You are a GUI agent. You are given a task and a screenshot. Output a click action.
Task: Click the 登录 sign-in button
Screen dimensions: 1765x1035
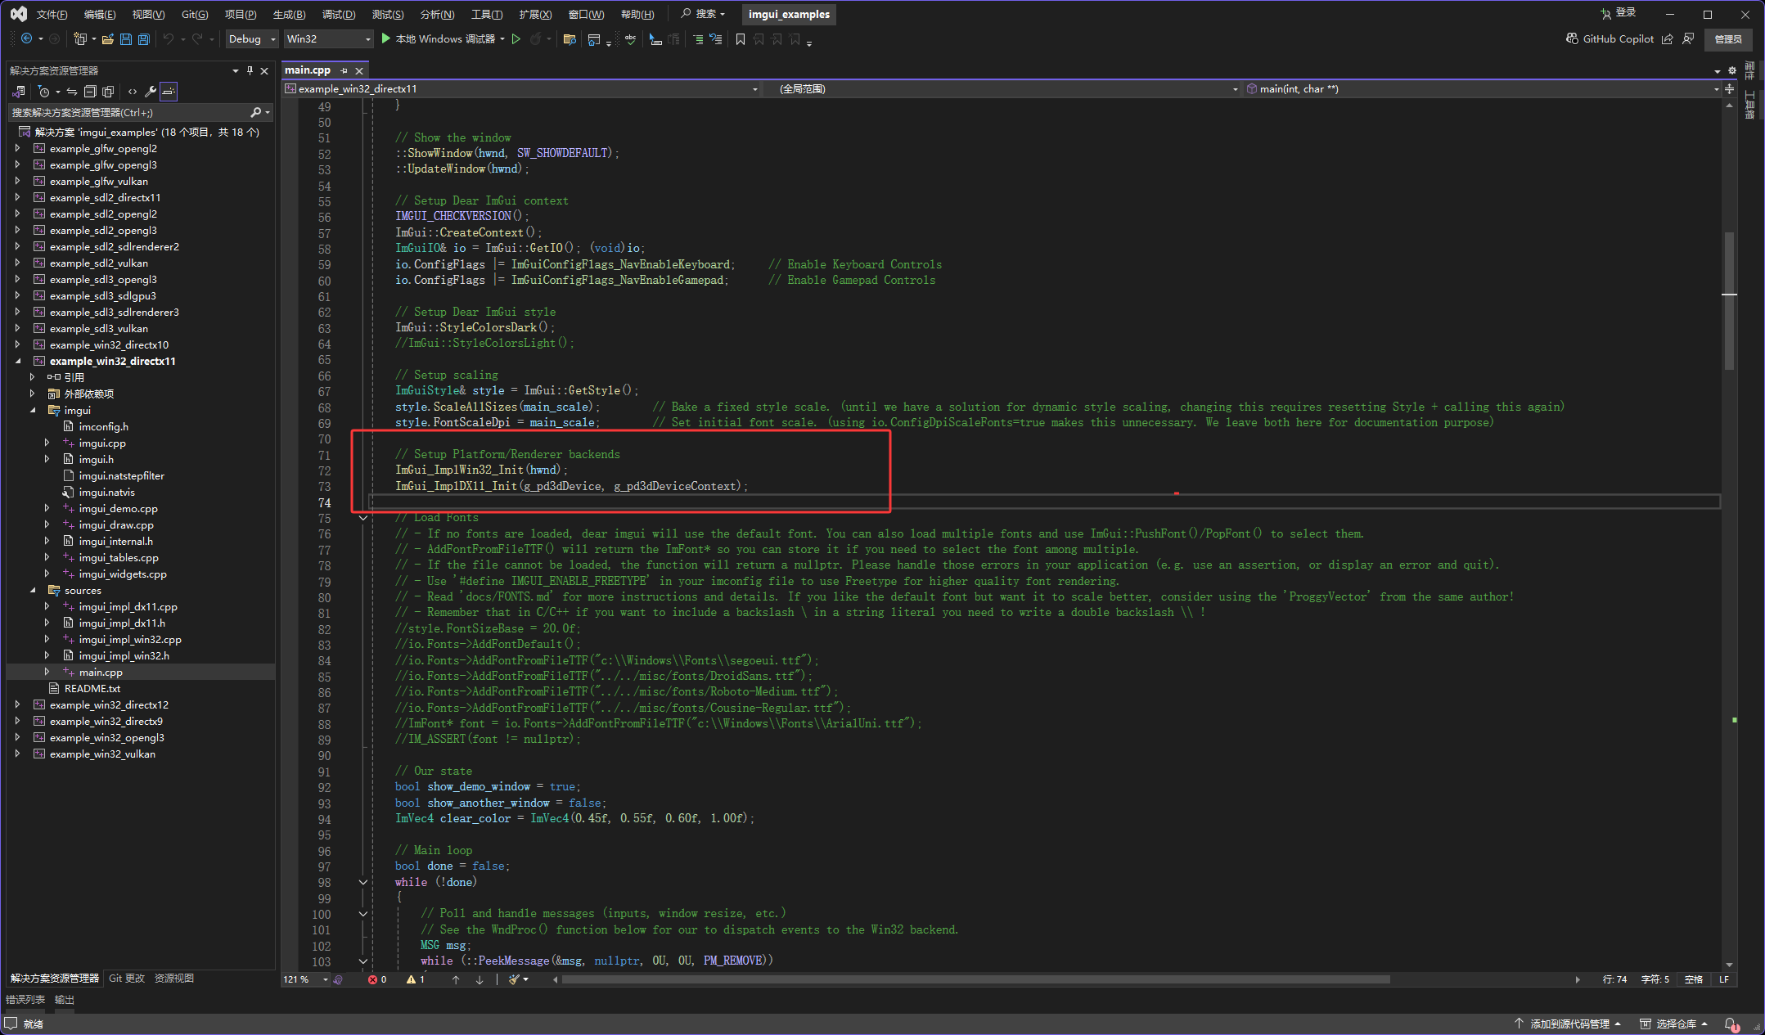[1618, 13]
